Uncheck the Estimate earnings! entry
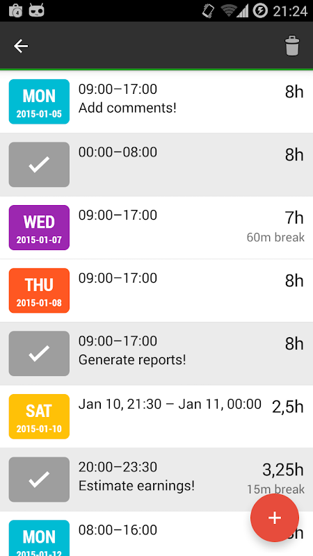This screenshot has width=313, height=556. [x=39, y=480]
